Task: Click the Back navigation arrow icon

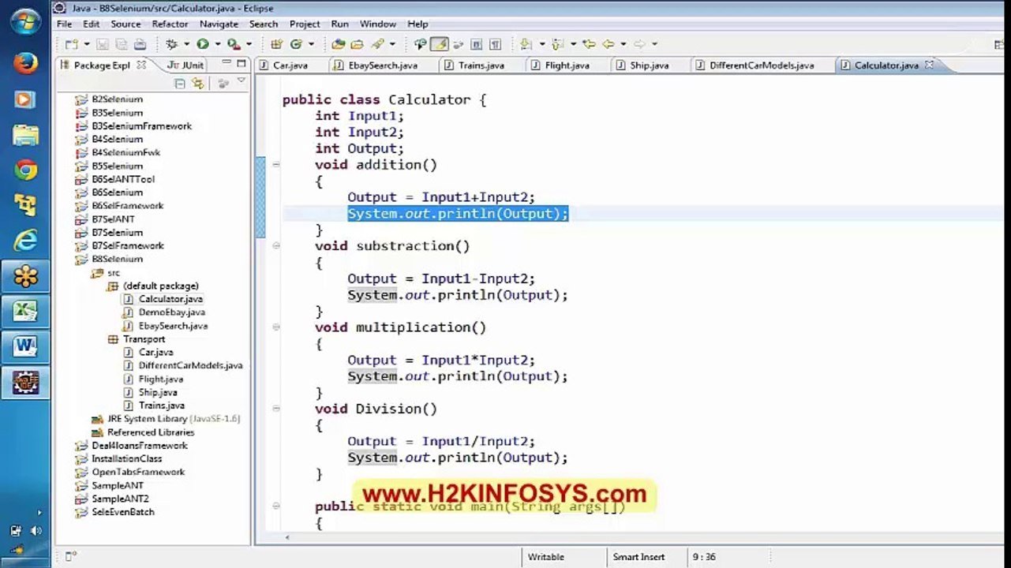Action: pos(608,44)
